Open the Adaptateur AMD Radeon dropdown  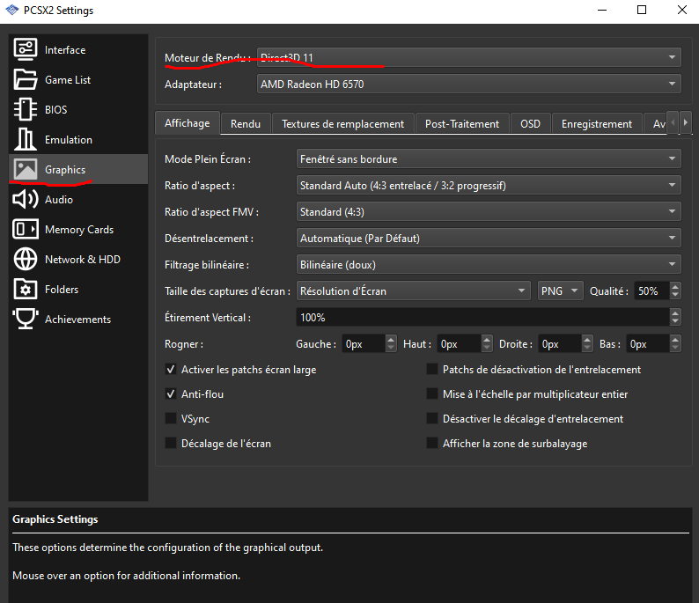click(469, 84)
